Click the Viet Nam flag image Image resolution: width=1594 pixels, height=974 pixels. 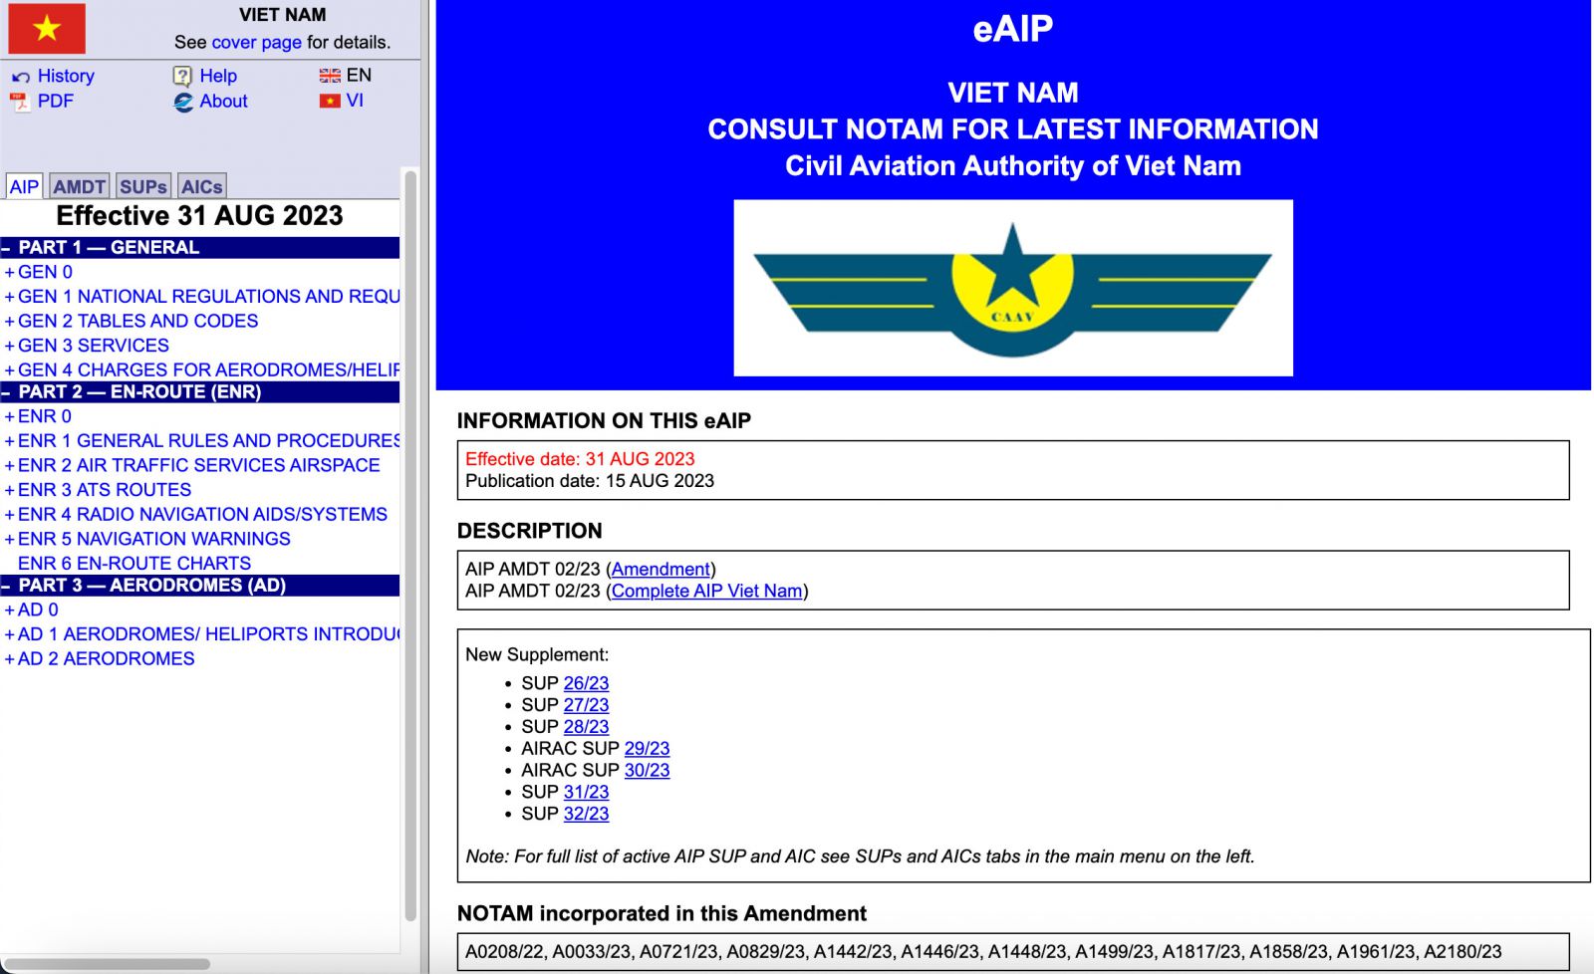(x=47, y=28)
